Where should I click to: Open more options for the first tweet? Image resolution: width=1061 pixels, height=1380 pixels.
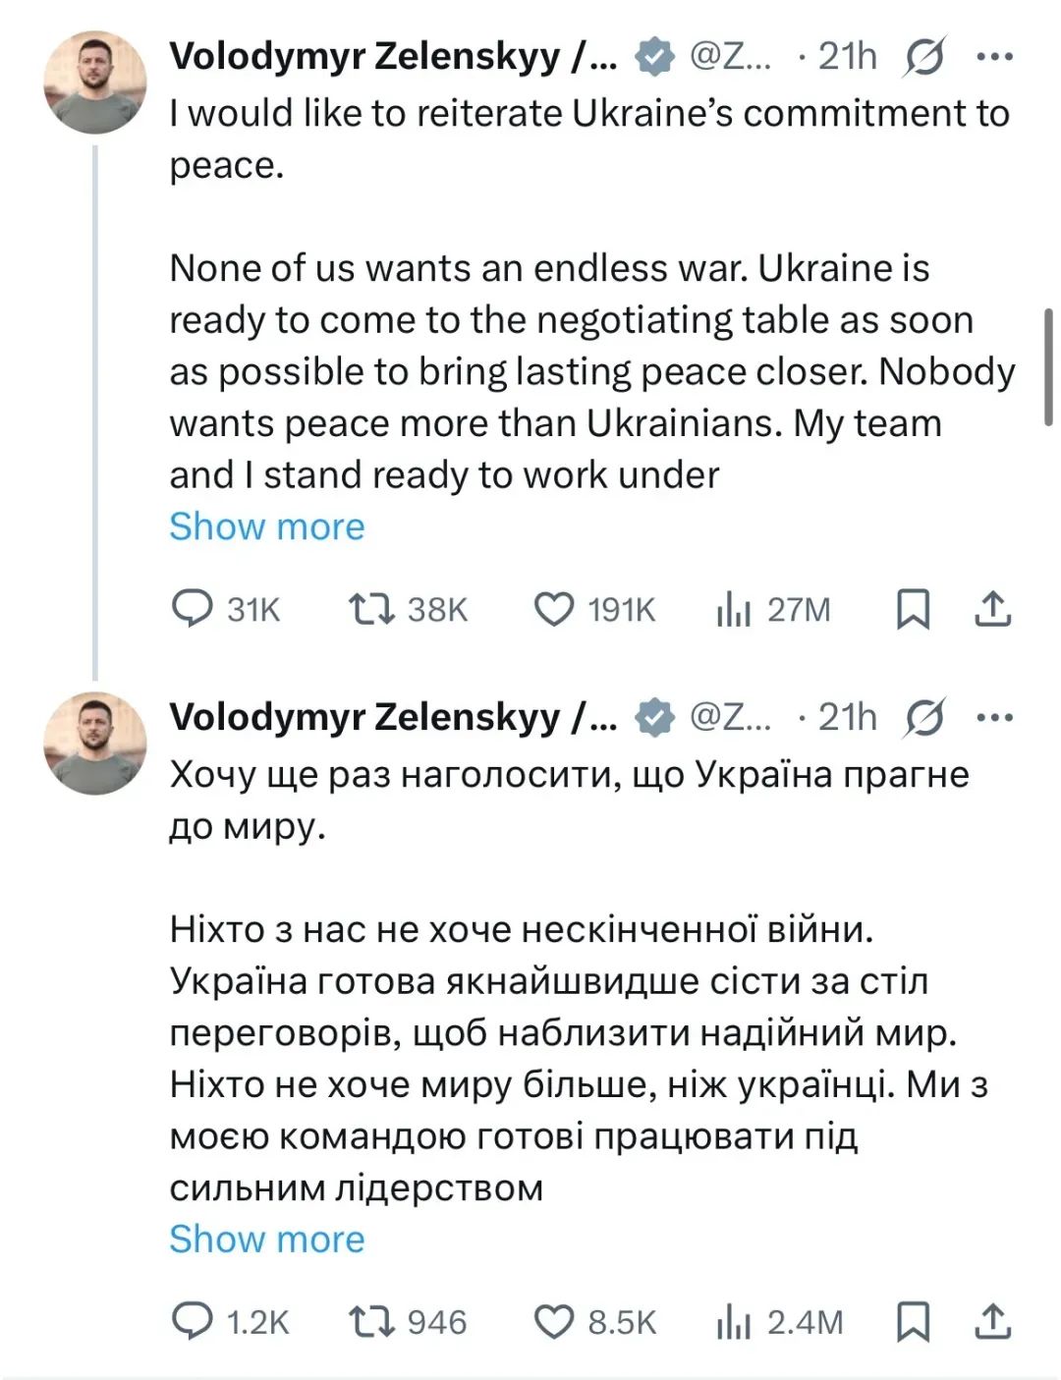[x=994, y=57]
